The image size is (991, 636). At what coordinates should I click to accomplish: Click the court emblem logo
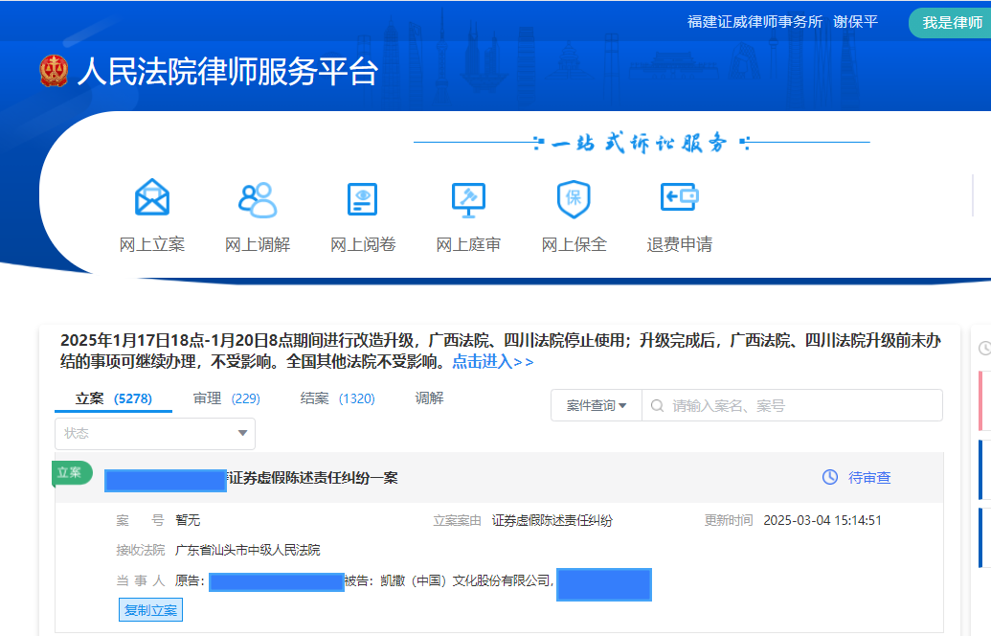54,71
